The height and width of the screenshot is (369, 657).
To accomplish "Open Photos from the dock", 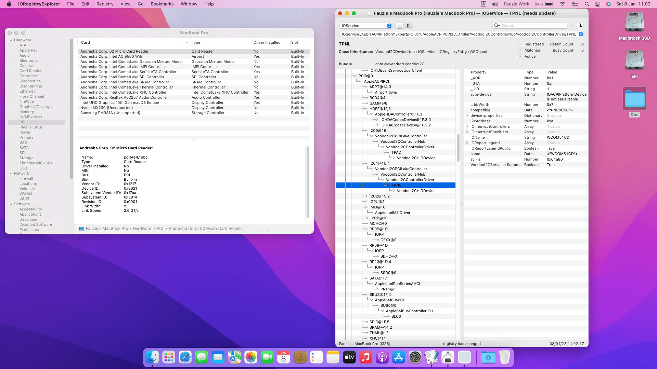I will click(251, 357).
